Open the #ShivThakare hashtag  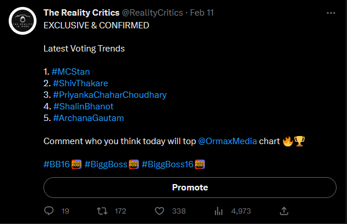click(x=81, y=83)
